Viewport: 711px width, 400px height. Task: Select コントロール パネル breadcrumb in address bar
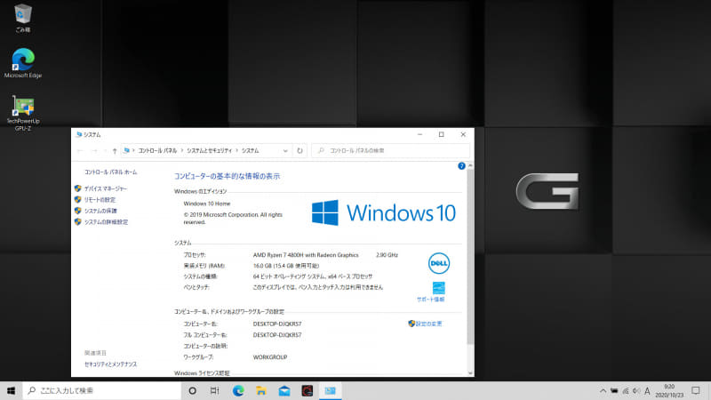(x=157, y=150)
